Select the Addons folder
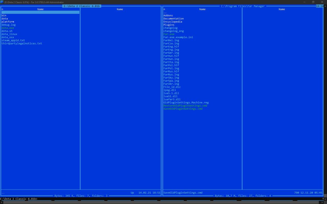Viewport: 327px width, 204px height. click(x=168, y=15)
